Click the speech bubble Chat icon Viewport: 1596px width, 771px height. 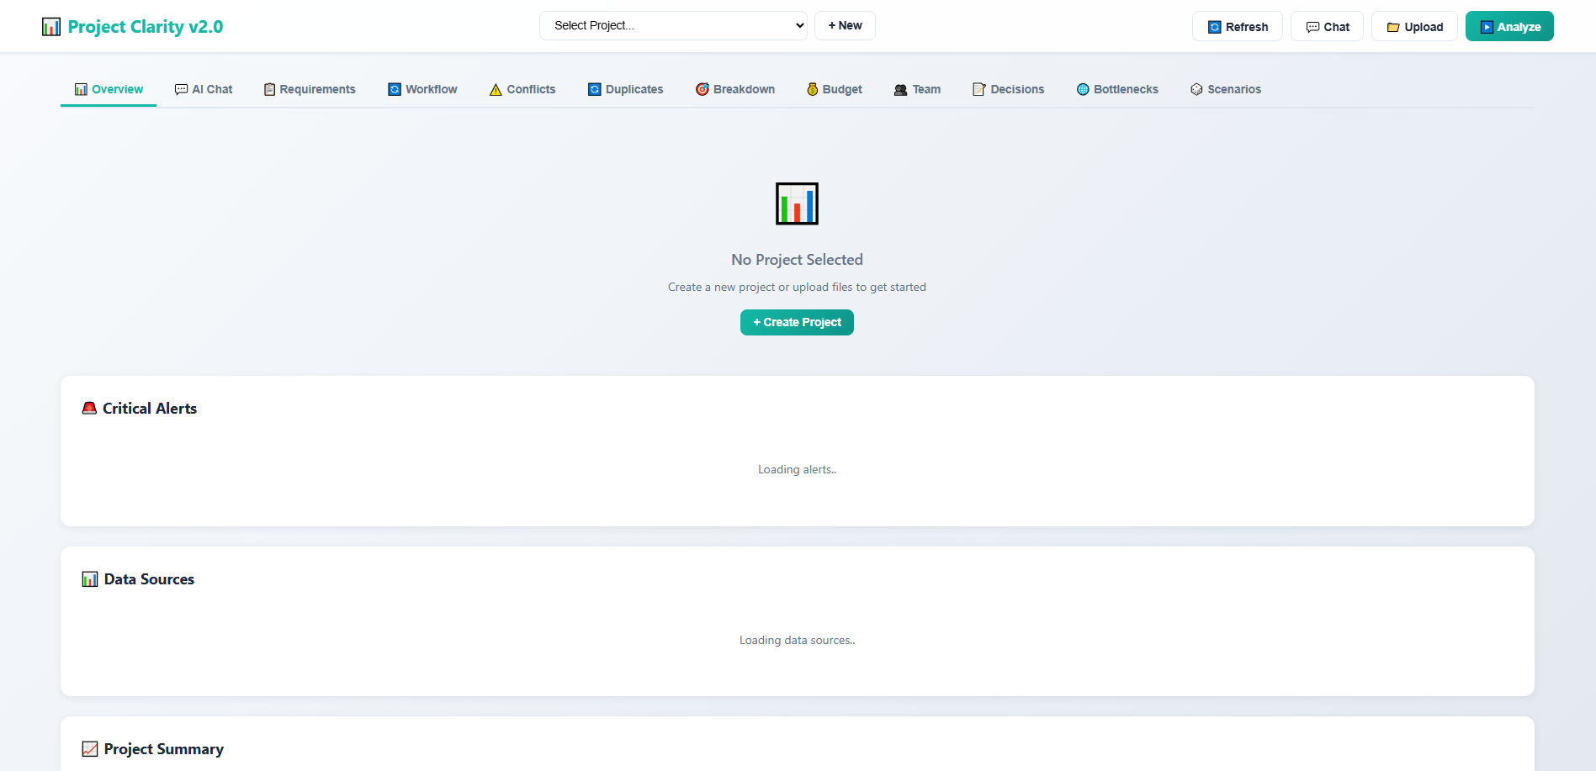pyautogui.click(x=1312, y=27)
